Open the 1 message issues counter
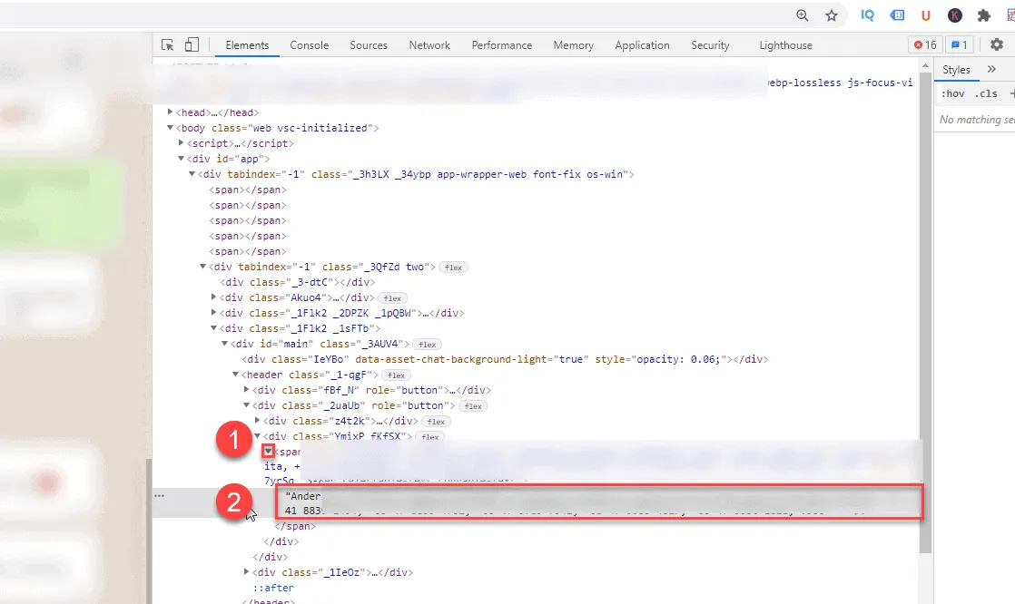This screenshot has height=604, width=1015. pyautogui.click(x=960, y=44)
